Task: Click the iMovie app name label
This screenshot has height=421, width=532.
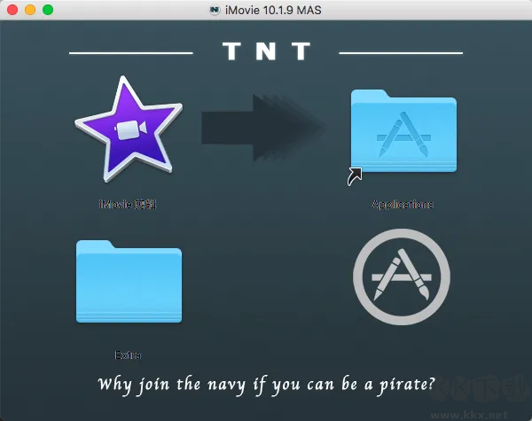Action: point(128,204)
